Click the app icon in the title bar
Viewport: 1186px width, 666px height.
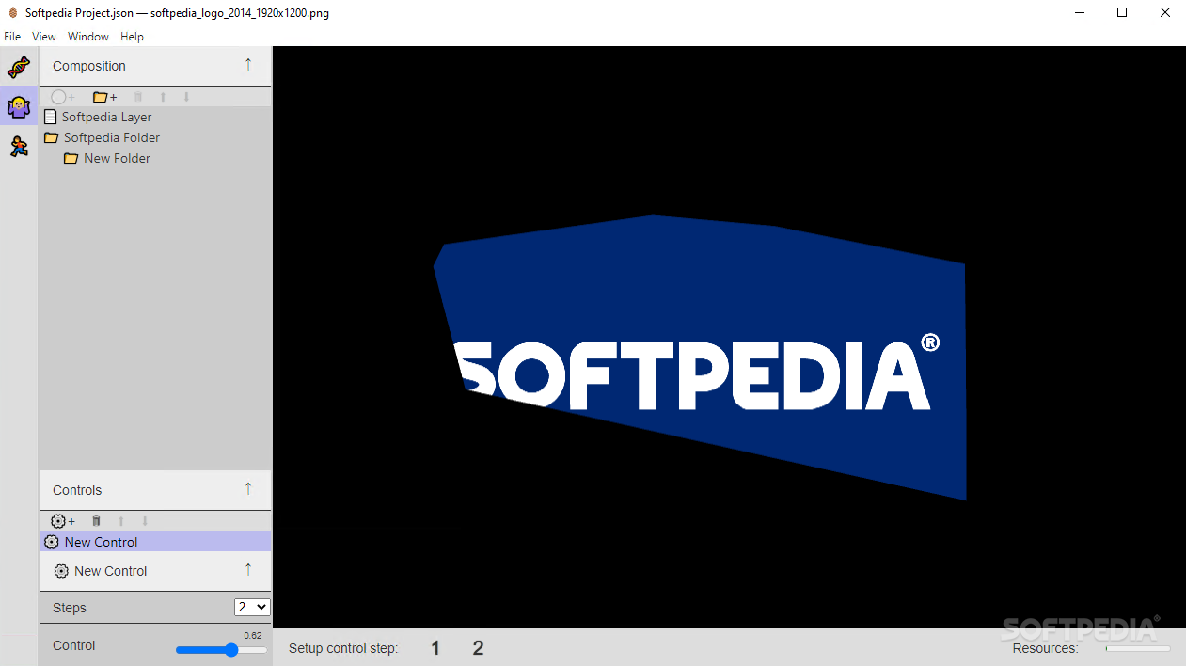(13, 13)
